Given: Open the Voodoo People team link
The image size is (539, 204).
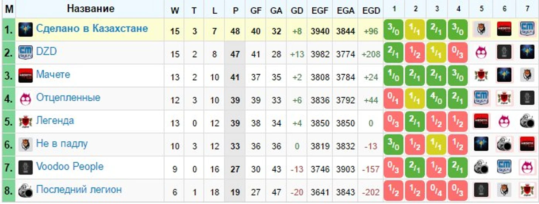Looking at the screenshot, I should coord(70,166).
